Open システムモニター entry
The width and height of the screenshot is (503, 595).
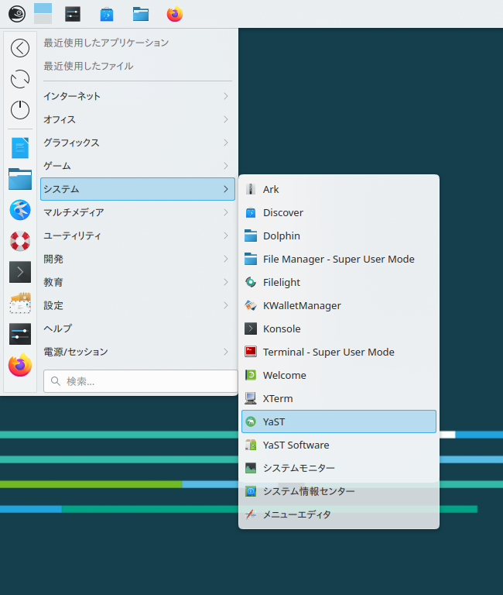point(339,468)
